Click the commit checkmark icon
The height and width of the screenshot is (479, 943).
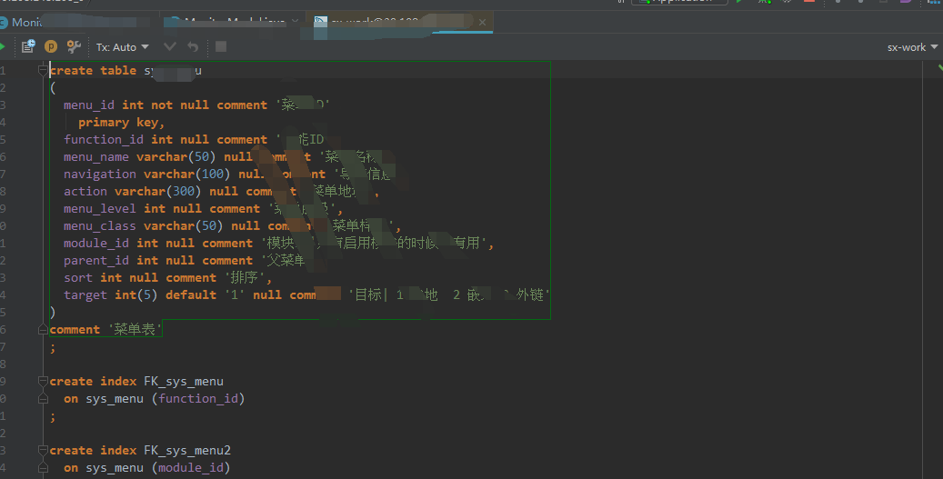(170, 46)
